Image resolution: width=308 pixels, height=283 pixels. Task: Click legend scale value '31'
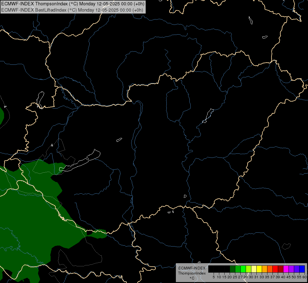256,277
